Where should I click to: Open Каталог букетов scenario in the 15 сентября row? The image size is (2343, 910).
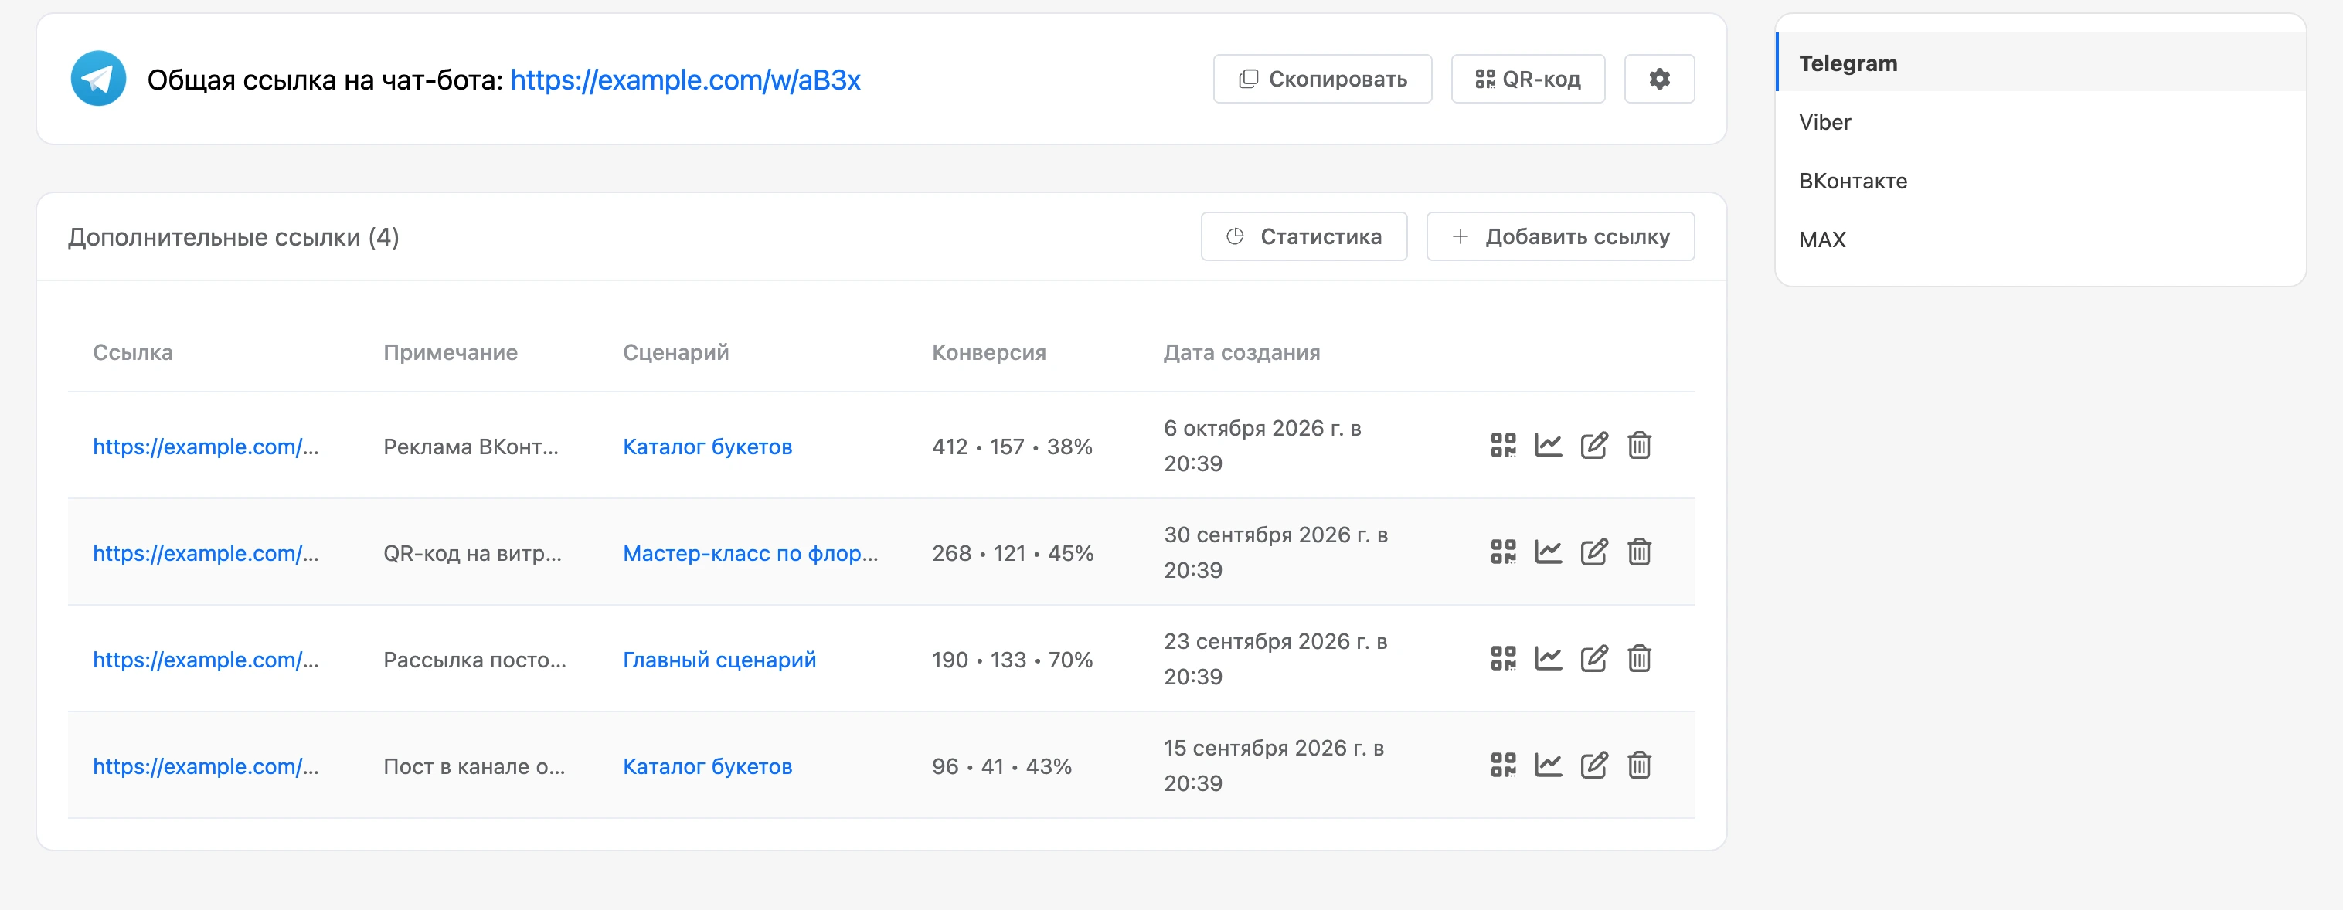707,766
